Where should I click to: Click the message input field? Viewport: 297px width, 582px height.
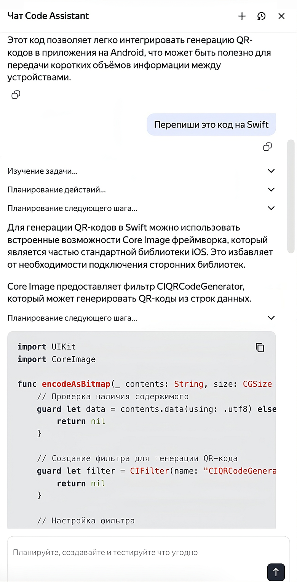tap(148, 552)
